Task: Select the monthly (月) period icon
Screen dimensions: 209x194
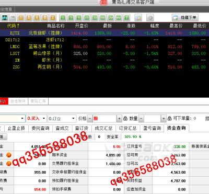Action: (37, 18)
